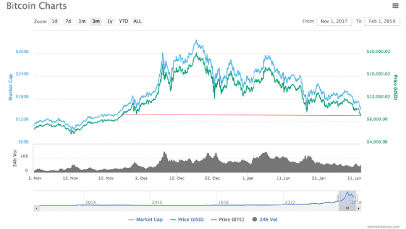The image size is (406, 229).
Task: Click the $12,000.00 price axis label
Action: click(378, 96)
